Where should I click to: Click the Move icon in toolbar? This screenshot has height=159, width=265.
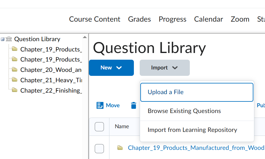(100, 105)
